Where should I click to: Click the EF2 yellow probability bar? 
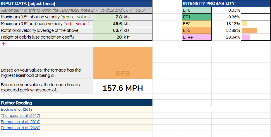(244, 24)
